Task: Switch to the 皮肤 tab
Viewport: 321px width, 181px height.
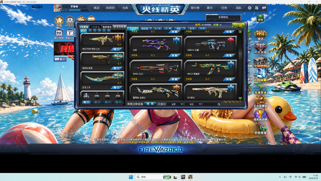Action: coord(192,29)
